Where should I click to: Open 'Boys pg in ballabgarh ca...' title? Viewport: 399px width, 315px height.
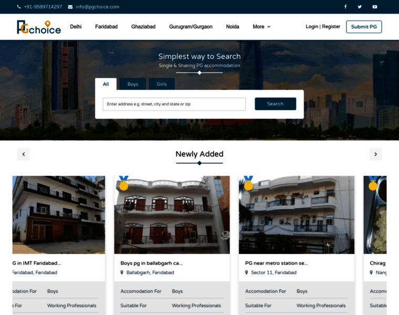[x=151, y=263]
